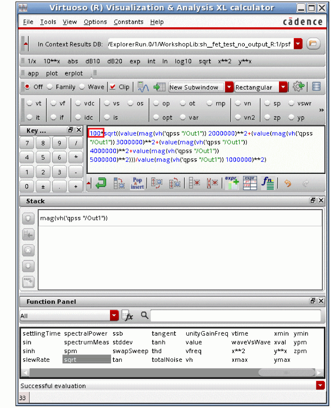Select mag(vh('qpss "/Out1")) stack entry
The height and width of the screenshot is (408, 331).
[x=180, y=218]
